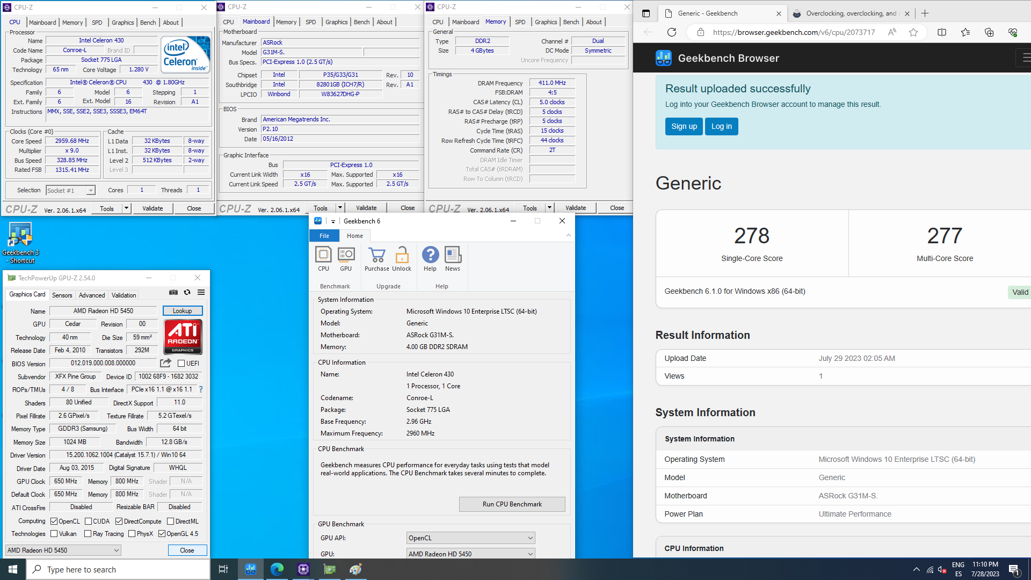Viewport: 1031px width, 580px height.
Task: Switch to SPD tab in first CPU-Z window
Action: (97, 23)
